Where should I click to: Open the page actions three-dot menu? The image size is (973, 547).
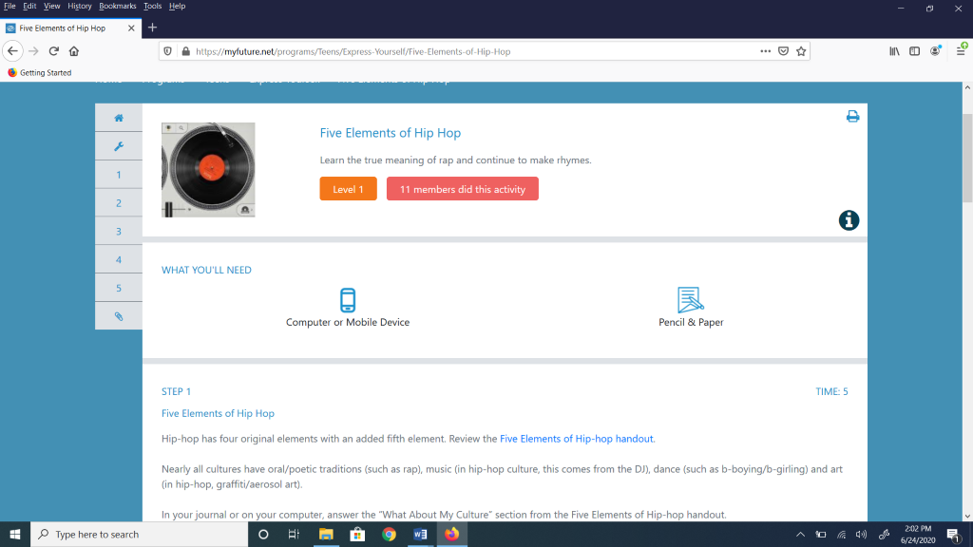coord(766,51)
